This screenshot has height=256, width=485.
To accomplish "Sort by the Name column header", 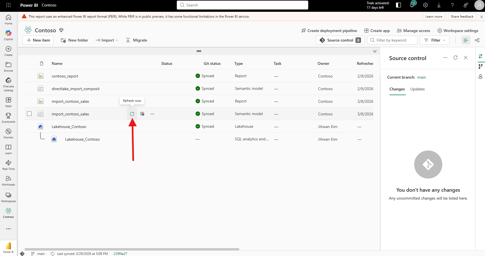I will click(57, 63).
